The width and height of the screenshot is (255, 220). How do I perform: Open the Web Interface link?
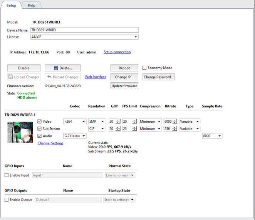point(96,77)
